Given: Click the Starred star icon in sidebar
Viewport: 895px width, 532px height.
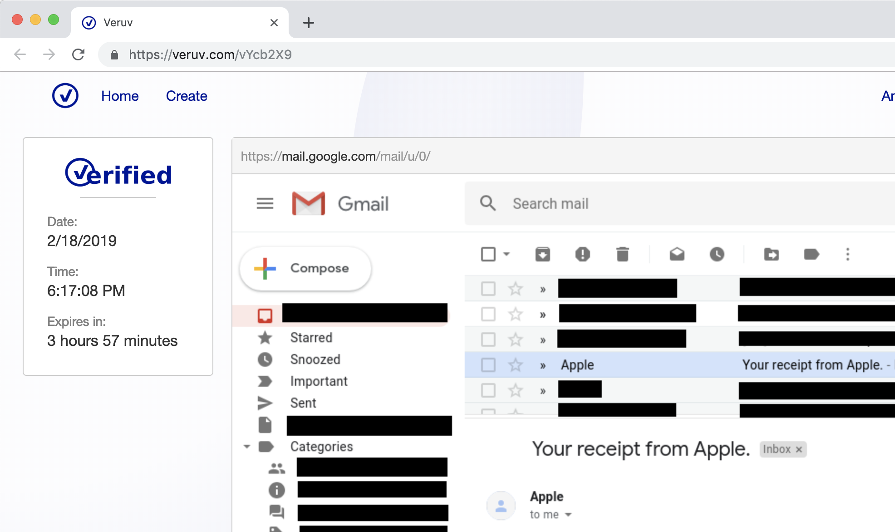Looking at the screenshot, I should (x=265, y=338).
